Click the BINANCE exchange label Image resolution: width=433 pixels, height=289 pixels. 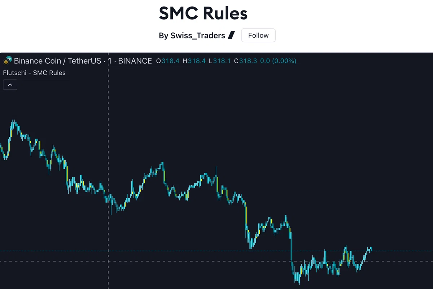point(135,61)
